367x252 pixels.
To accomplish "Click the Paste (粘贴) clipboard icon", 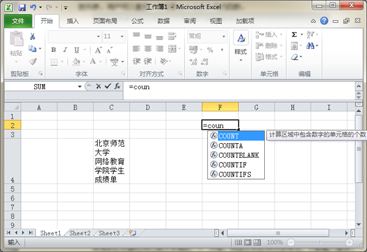I will tap(16, 39).
